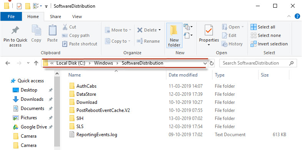Viewport: 302px width, 150px height.
Task: Copy path of the selection
Action: [76, 35]
